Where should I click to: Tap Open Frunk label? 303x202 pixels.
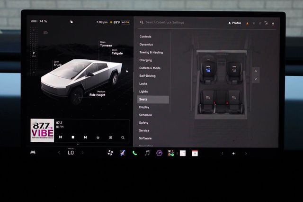click(x=58, y=64)
